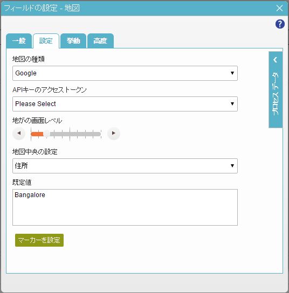Switch to the 一般 tab
The height and width of the screenshot is (293, 289).
[19, 41]
